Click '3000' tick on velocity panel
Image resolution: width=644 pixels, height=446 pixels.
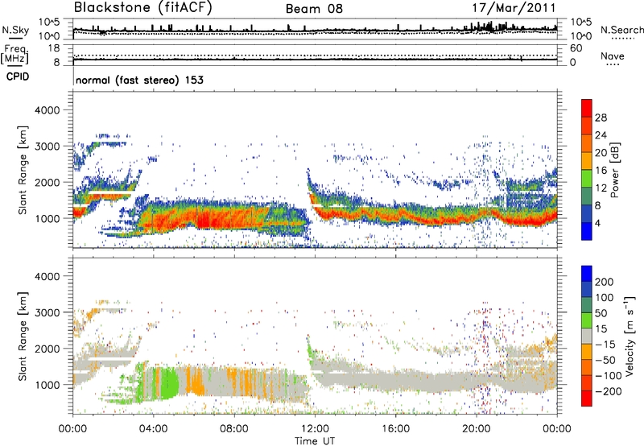click(x=47, y=312)
